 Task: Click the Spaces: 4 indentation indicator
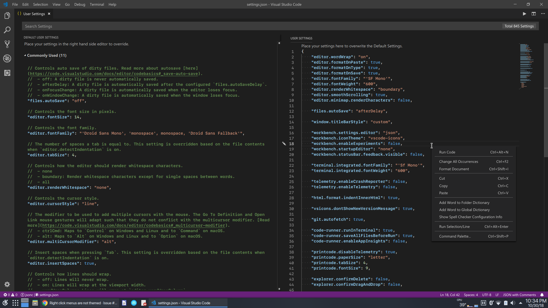coord(471,295)
